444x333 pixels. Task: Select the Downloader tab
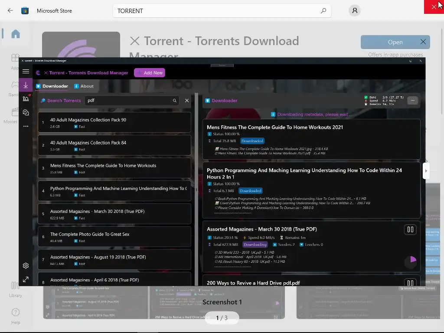[x=52, y=86]
